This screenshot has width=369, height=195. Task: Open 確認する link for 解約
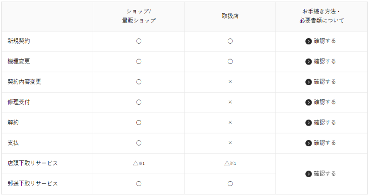pyautogui.click(x=325, y=123)
